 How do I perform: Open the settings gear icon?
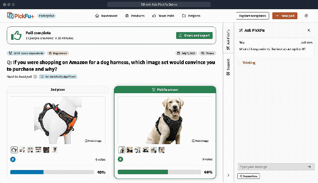306,16
